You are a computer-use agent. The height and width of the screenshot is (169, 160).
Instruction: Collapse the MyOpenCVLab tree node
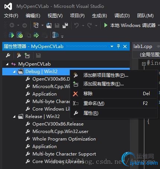pos(7,64)
